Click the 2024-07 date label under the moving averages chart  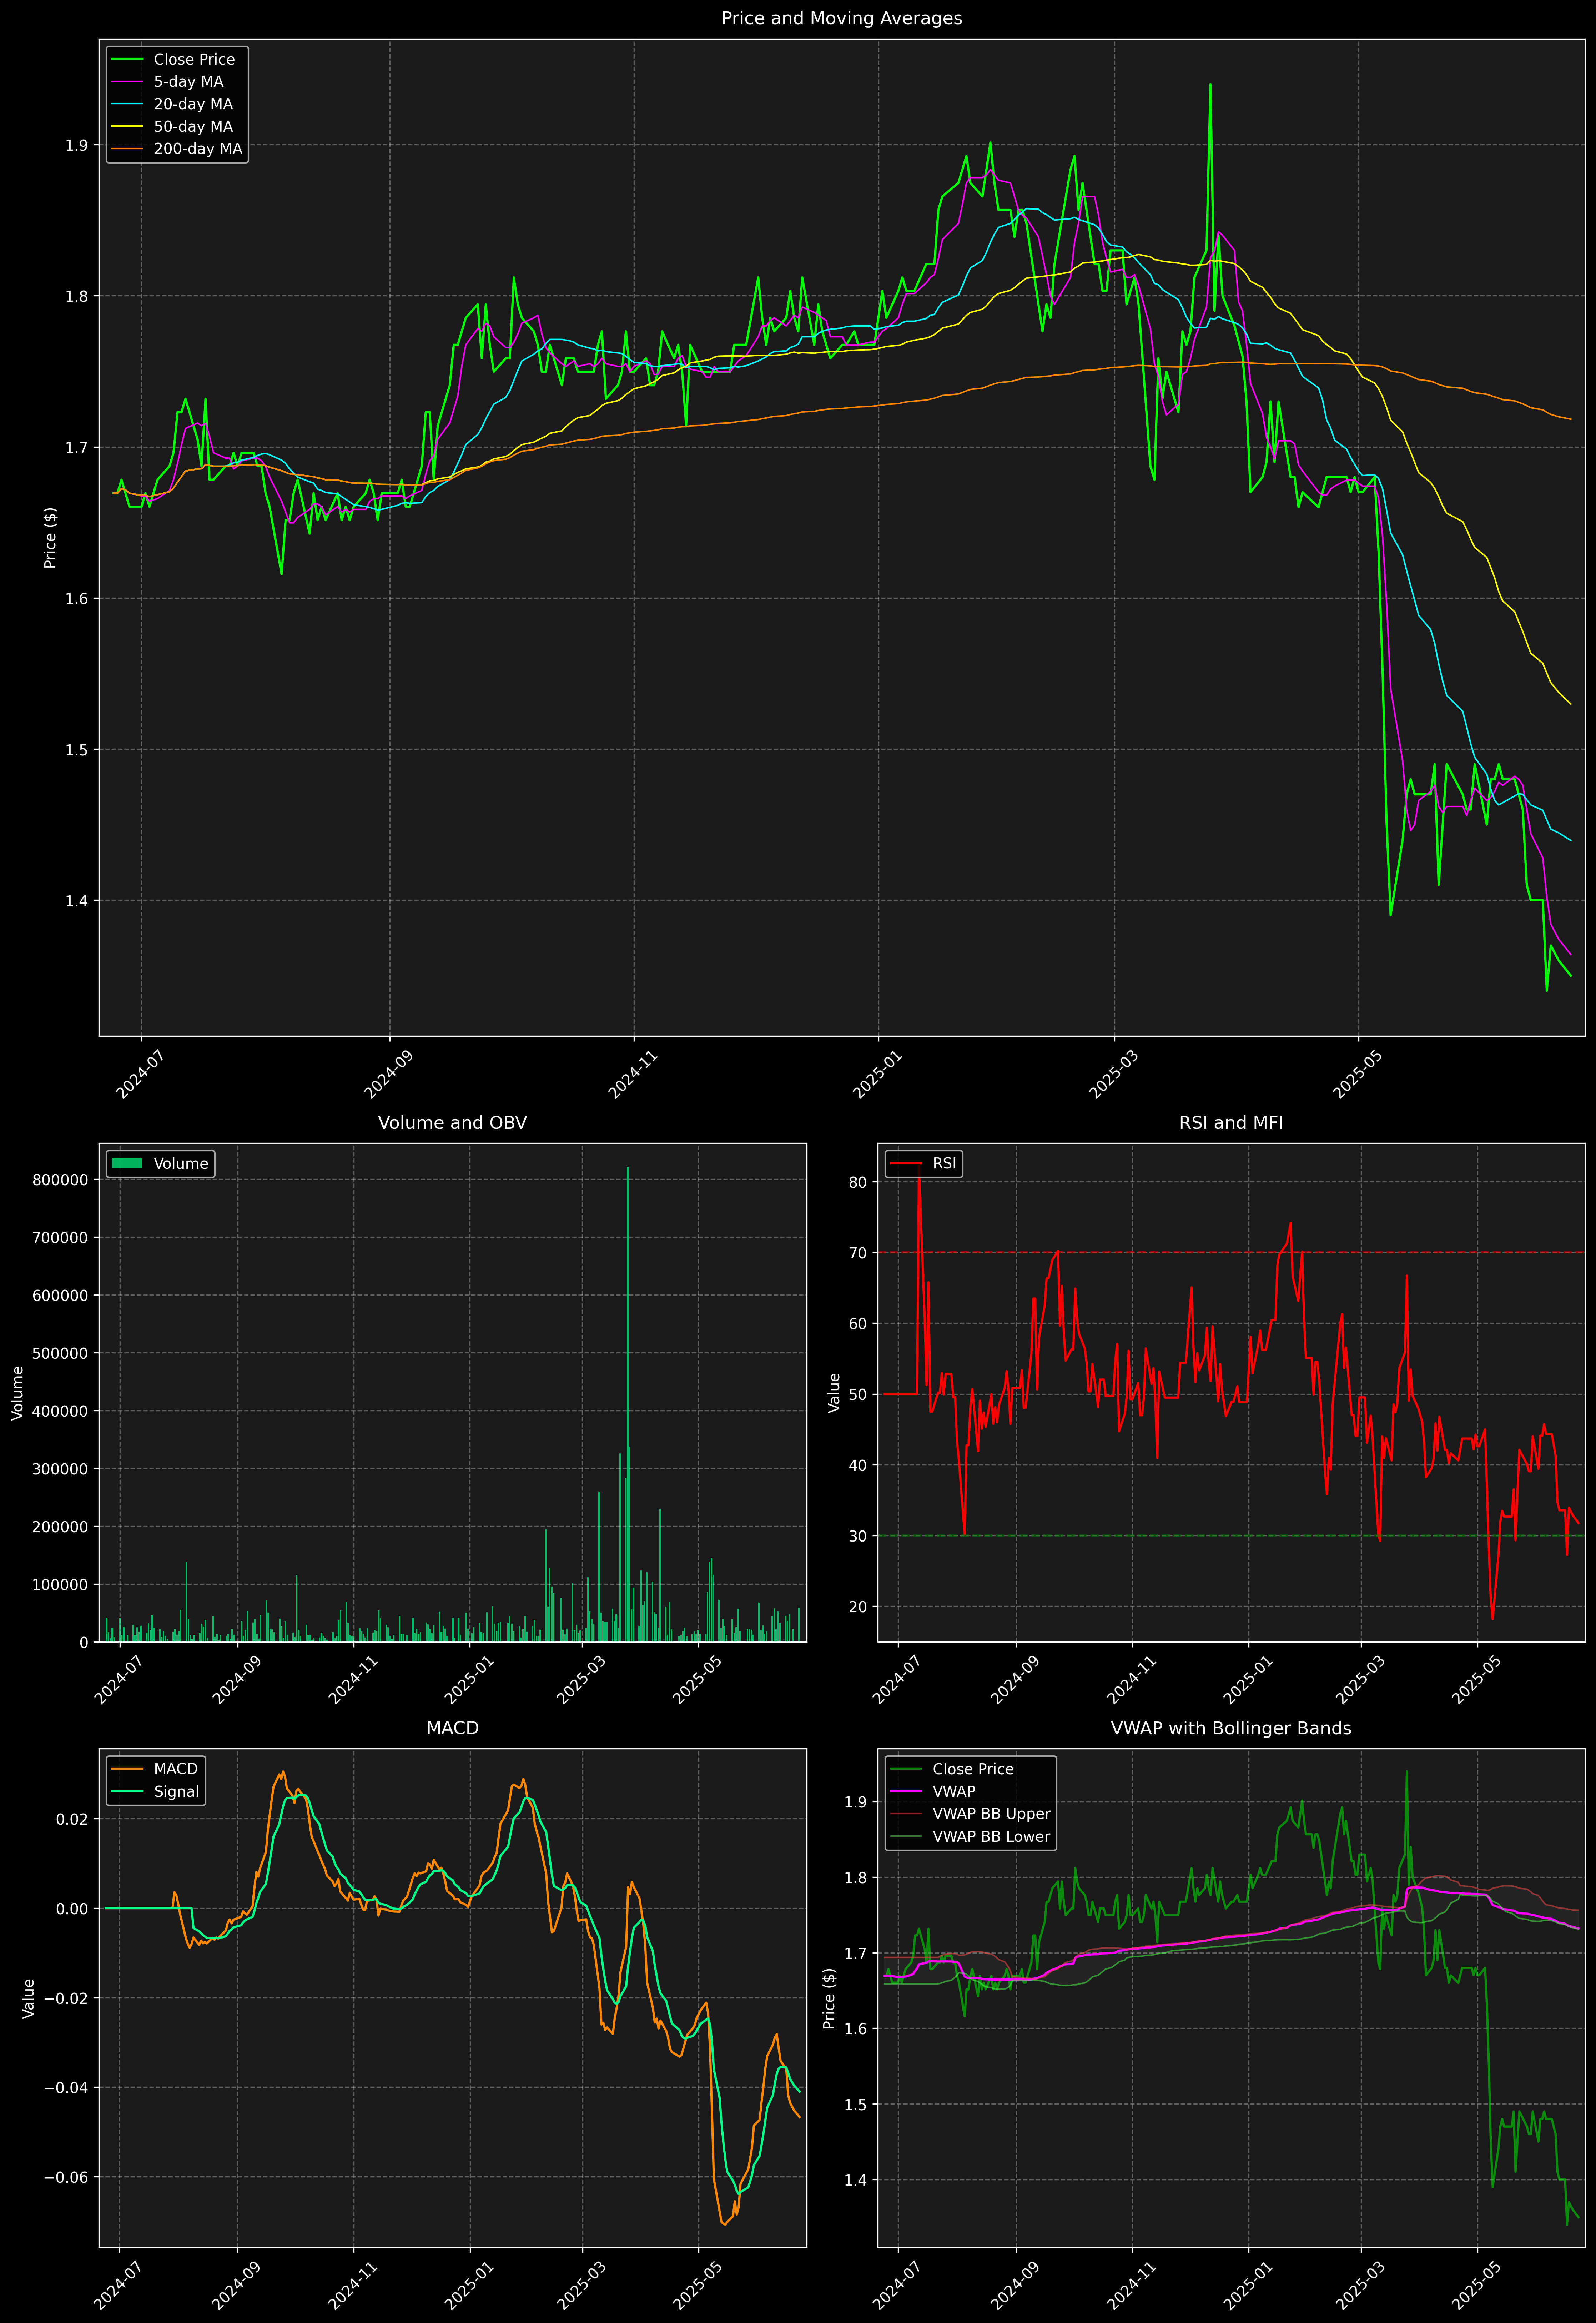point(141,1073)
